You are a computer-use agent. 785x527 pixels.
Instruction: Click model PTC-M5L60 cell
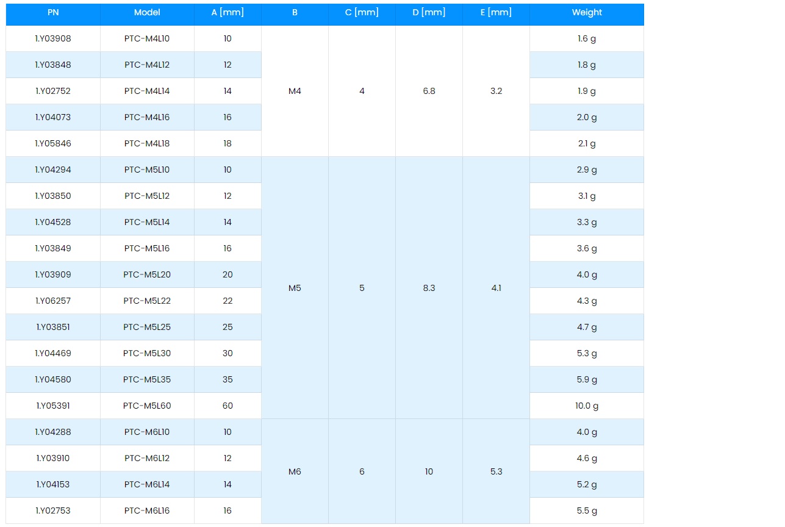[x=147, y=406]
